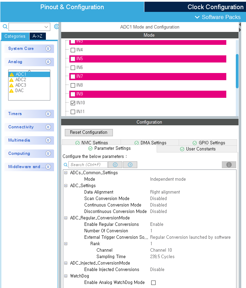Enable the IN4 channel checkbox

(x=73, y=50)
